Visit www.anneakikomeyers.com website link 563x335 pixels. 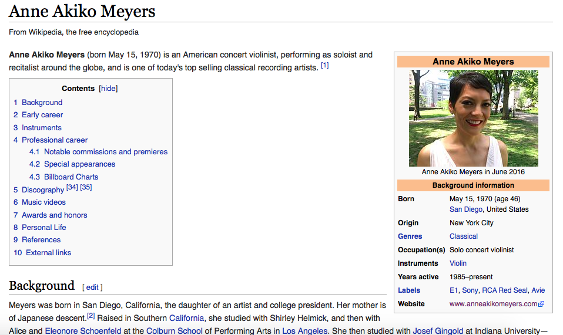(x=493, y=304)
